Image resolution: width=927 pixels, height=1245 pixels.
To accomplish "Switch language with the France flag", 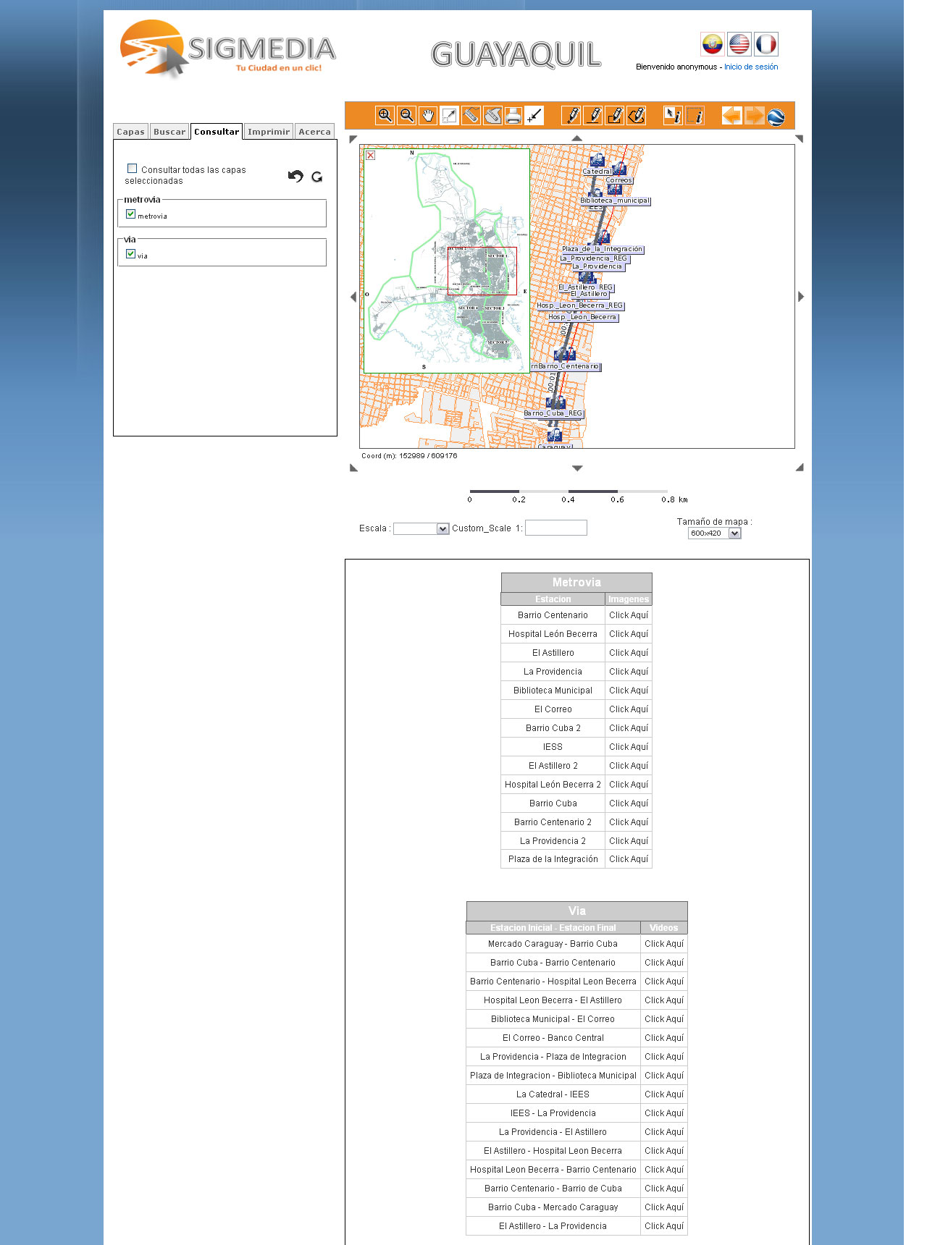I will click(x=766, y=44).
